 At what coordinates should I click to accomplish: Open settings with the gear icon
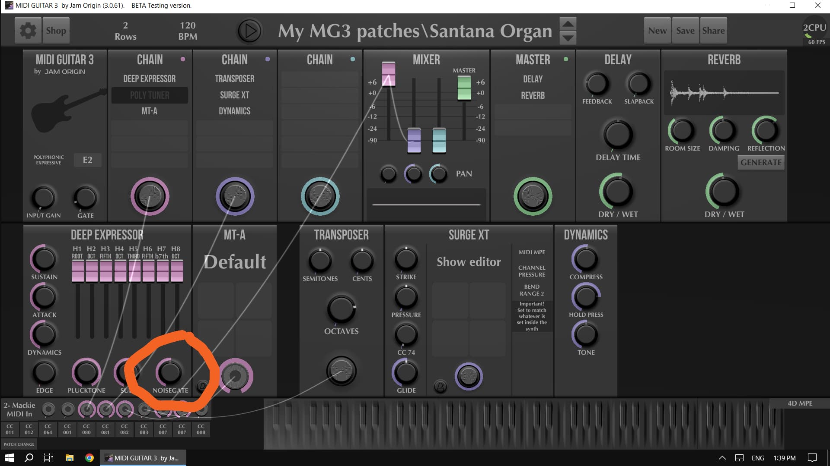point(28,31)
